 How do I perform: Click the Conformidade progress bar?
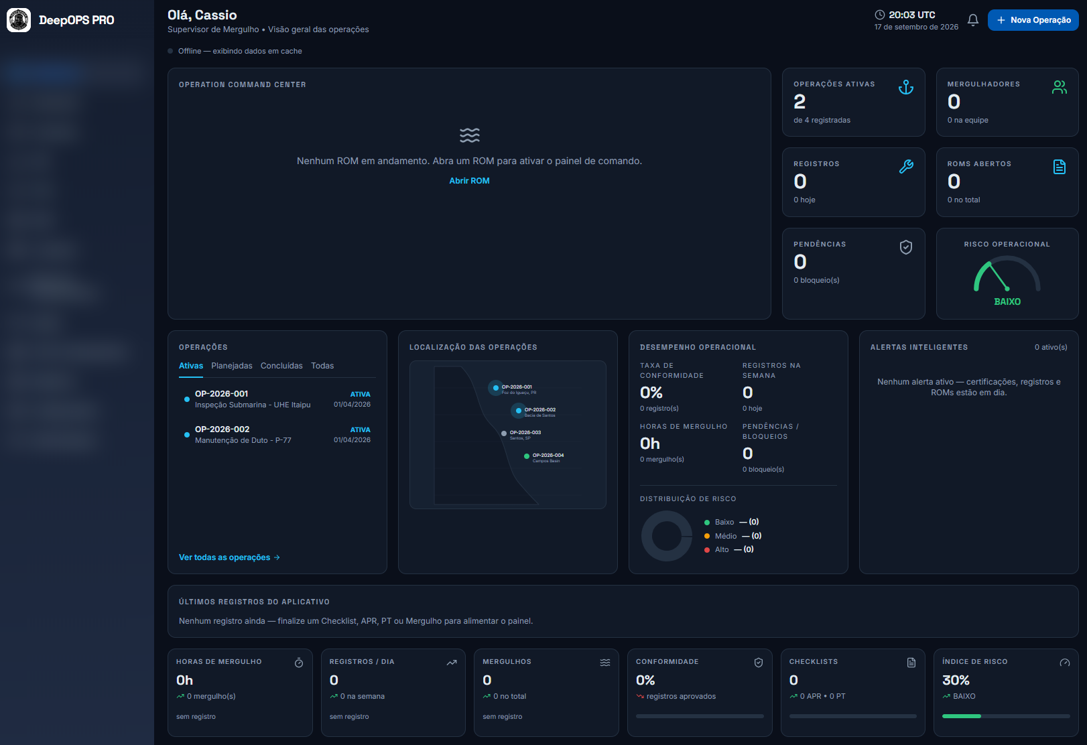click(700, 716)
